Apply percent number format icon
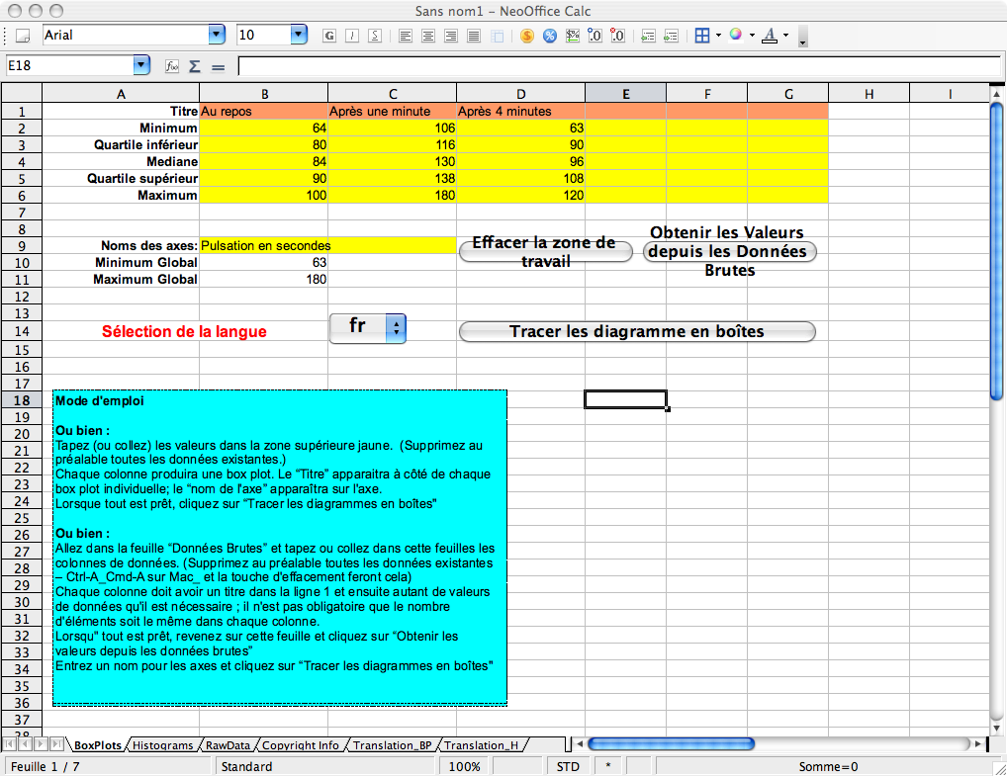Screen dimensions: 1007x776 point(550,36)
